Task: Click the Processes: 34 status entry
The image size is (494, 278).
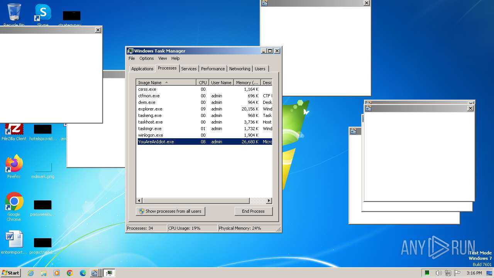Action: coord(146,228)
